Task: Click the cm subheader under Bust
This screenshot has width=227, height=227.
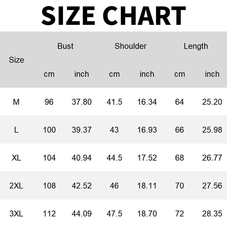Action: click(49, 74)
